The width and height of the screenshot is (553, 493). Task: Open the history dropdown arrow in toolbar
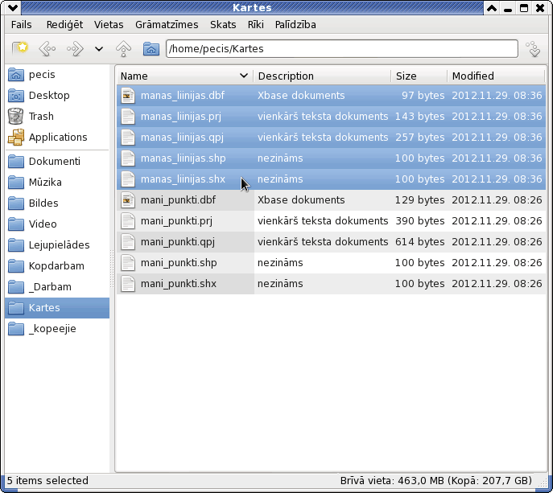(99, 49)
